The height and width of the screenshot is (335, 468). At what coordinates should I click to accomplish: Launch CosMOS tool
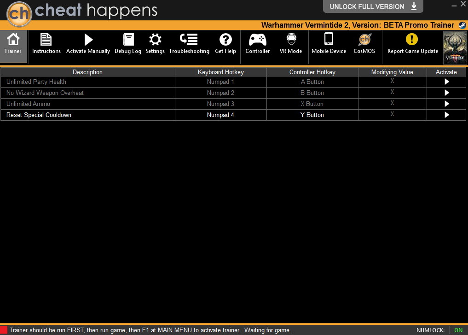pyautogui.click(x=364, y=44)
